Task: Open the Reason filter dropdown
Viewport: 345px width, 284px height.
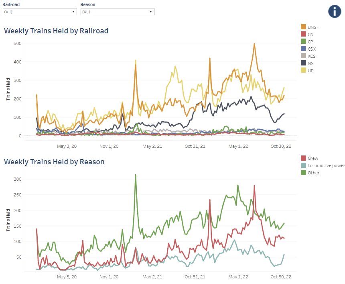Action: [x=117, y=12]
